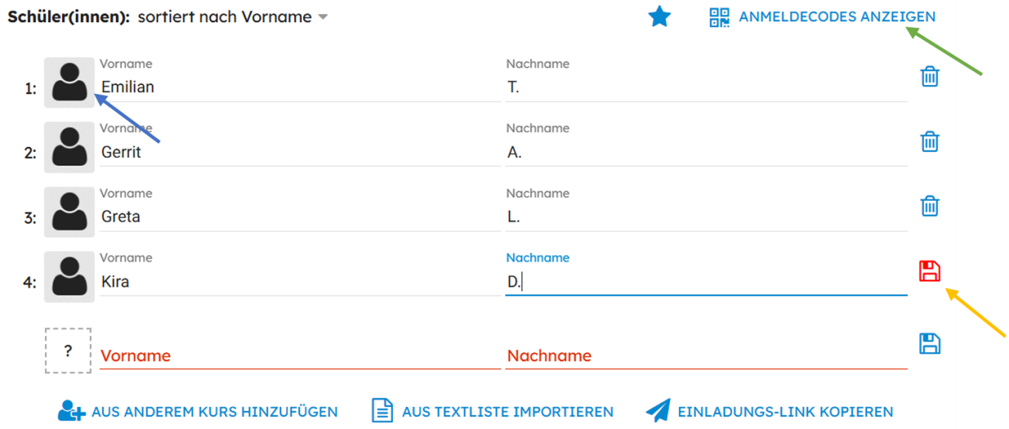Screen dimensions: 1009x429
Task: Edit Gerrit's first name field
Action: [x=299, y=153]
